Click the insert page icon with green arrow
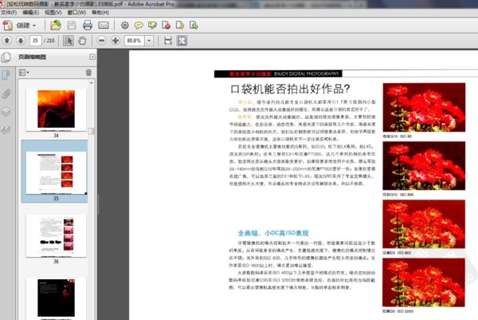 [194, 26]
